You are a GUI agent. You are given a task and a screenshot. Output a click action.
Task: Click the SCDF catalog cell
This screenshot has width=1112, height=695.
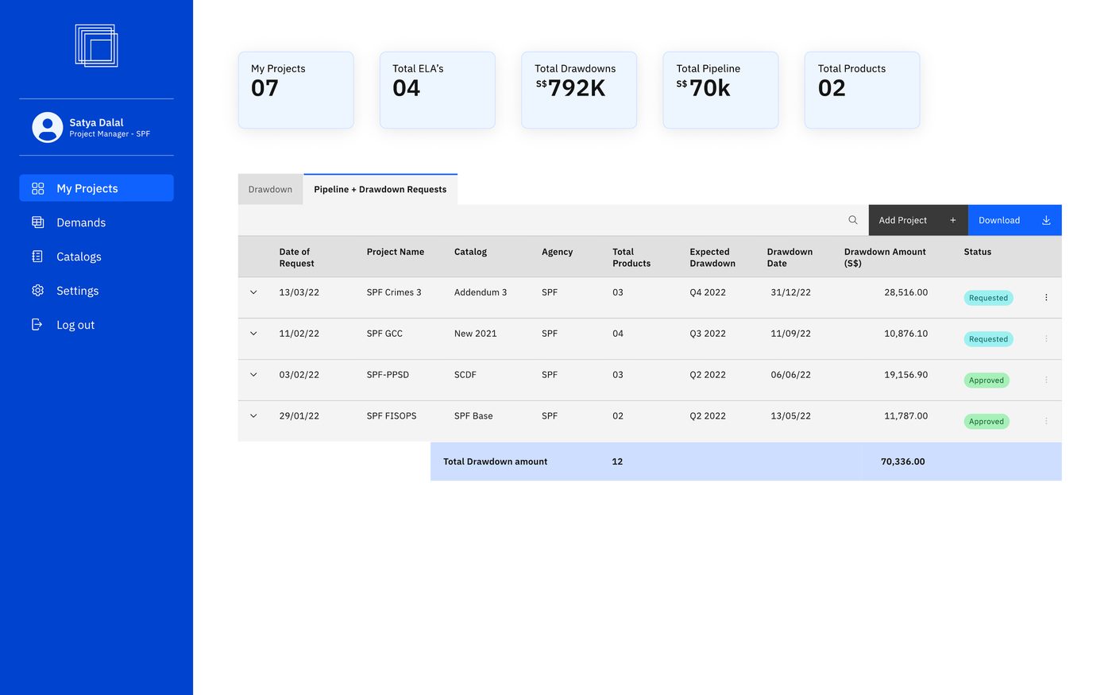click(x=465, y=375)
